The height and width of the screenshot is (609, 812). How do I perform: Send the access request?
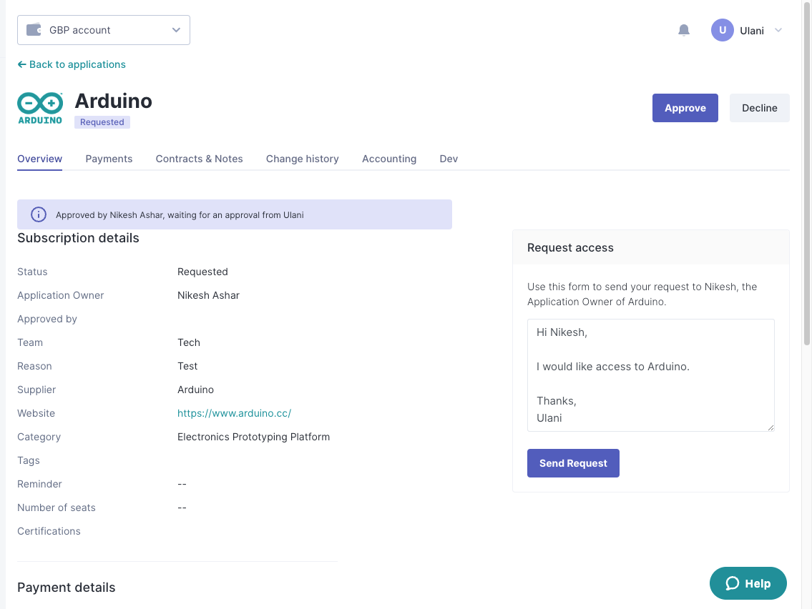[573, 463]
